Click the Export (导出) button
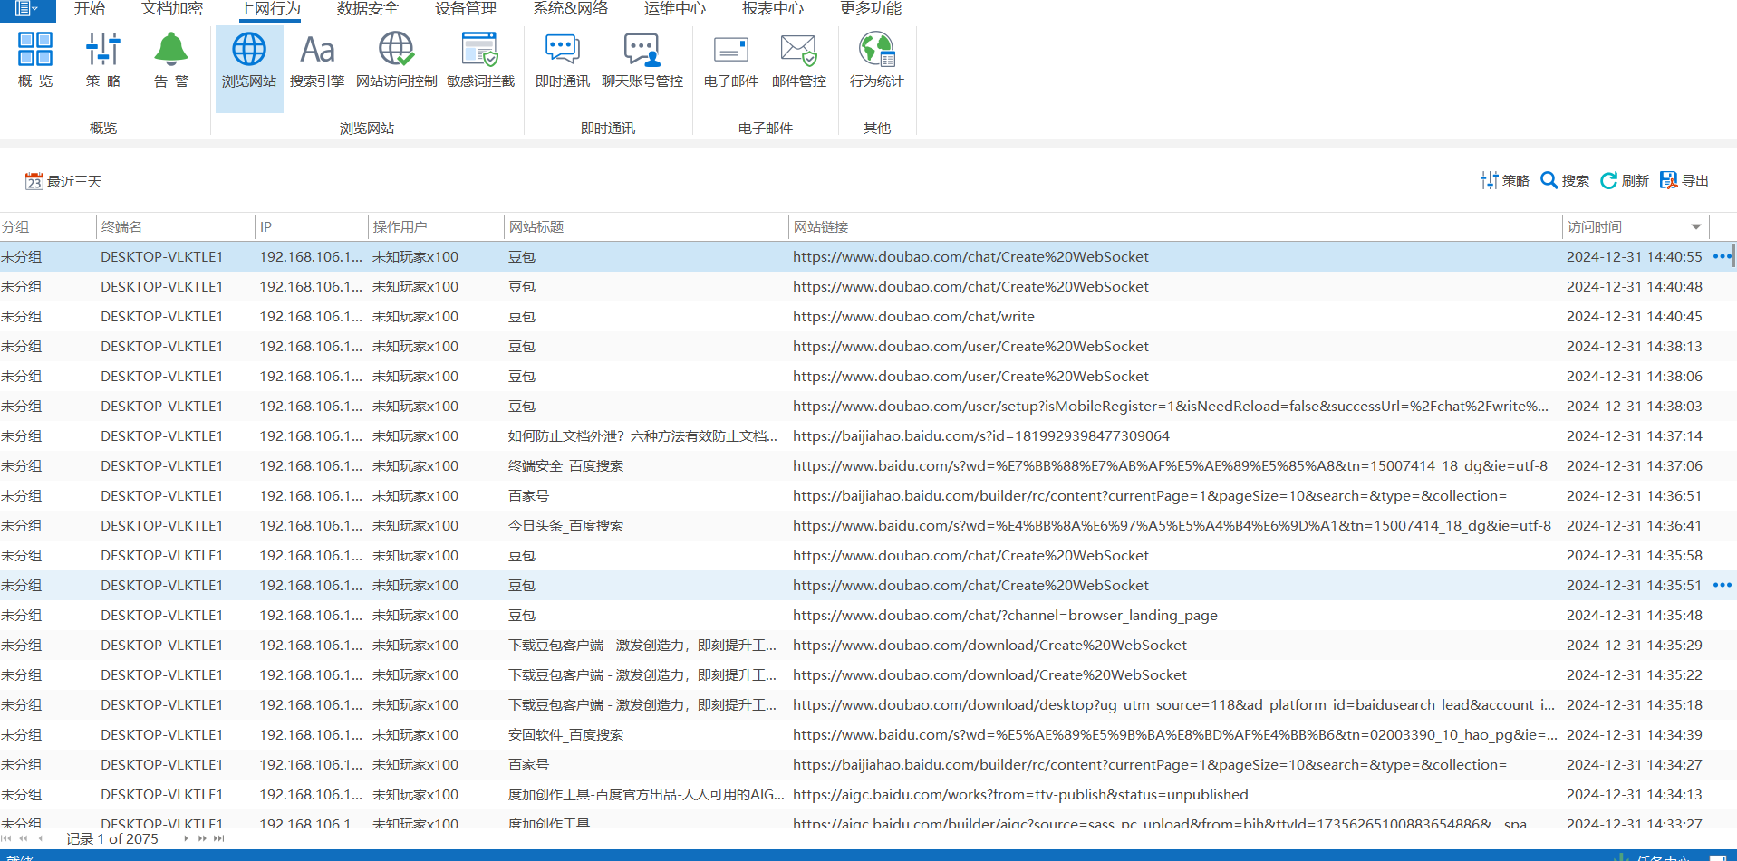Viewport: 1737px width, 861px height. pos(1684,181)
